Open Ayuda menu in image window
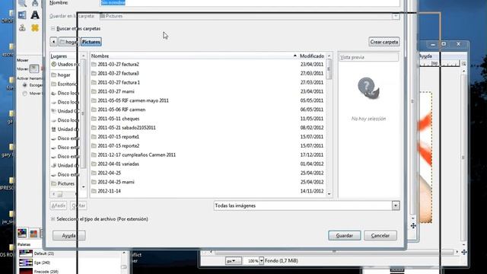The height and width of the screenshot is (274, 487). [425, 56]
